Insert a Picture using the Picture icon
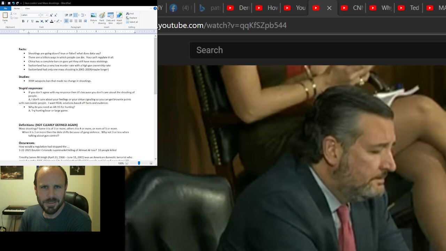This screenshot has width=446, height=251. [x=93, y=15]
